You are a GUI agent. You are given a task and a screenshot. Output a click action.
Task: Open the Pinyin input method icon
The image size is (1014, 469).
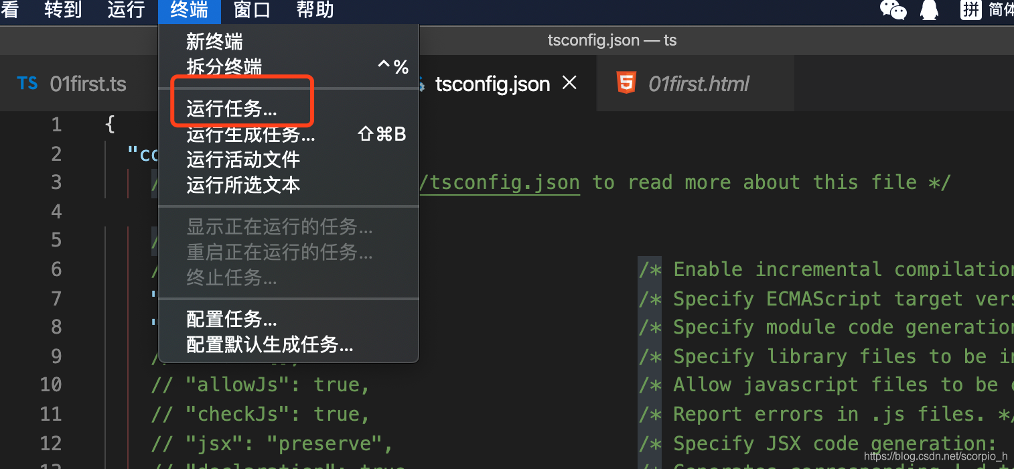click(971, 9)
